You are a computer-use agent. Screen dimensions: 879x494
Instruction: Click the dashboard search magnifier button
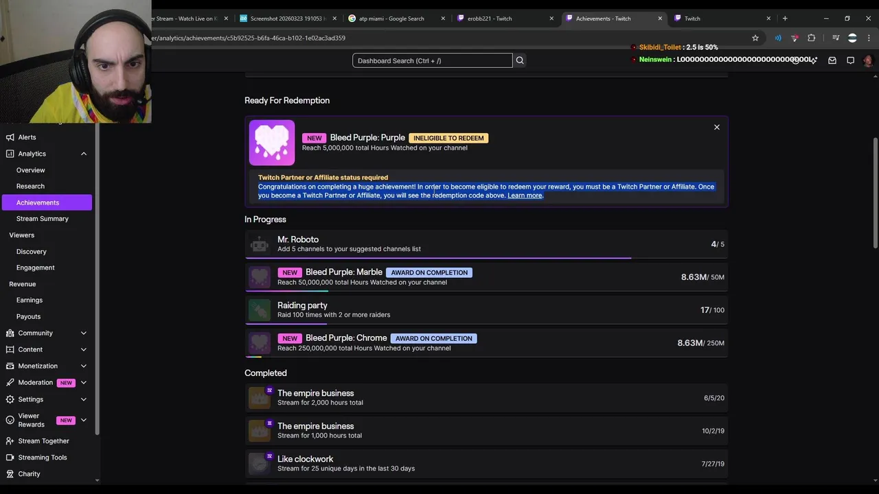tap(520, 60)
